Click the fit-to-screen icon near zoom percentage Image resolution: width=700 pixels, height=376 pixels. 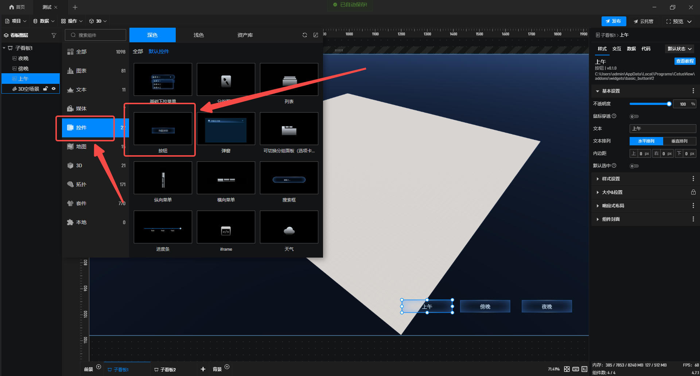[567, 369]
